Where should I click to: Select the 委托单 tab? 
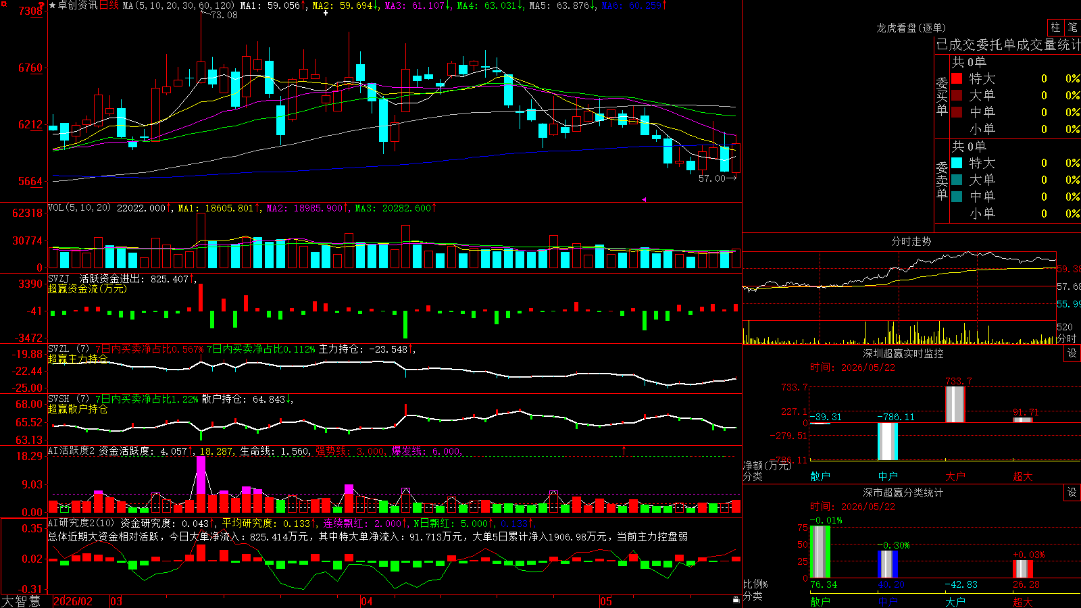(997, 45)
